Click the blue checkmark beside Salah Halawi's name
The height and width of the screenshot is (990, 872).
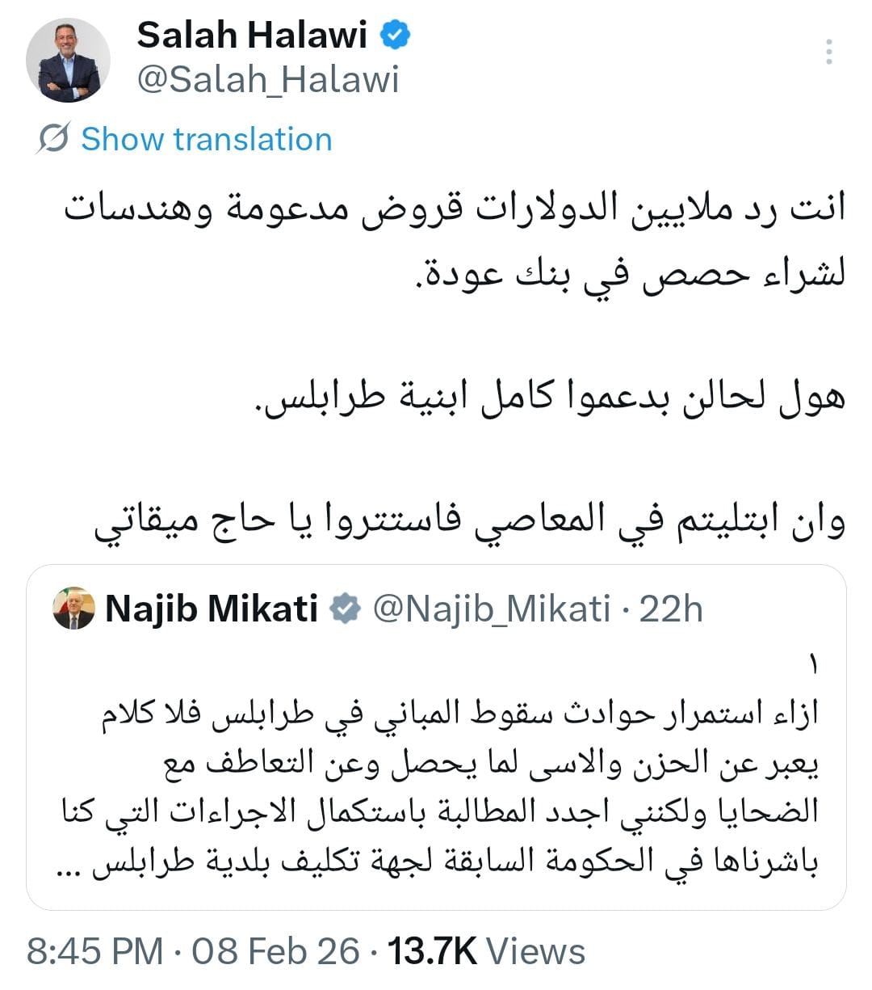click(x=393, y=35)
